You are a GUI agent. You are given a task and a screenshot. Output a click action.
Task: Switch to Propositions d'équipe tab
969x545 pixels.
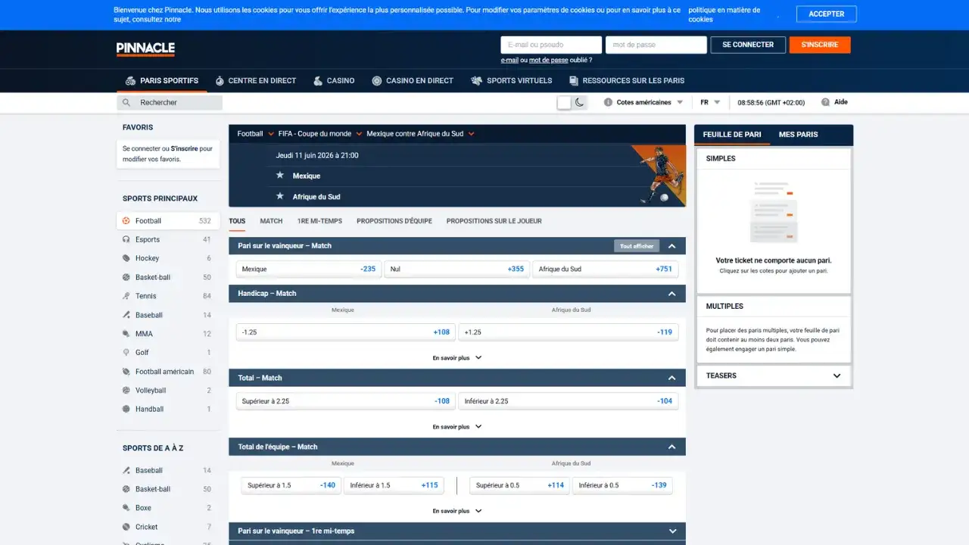coord(394,221)
